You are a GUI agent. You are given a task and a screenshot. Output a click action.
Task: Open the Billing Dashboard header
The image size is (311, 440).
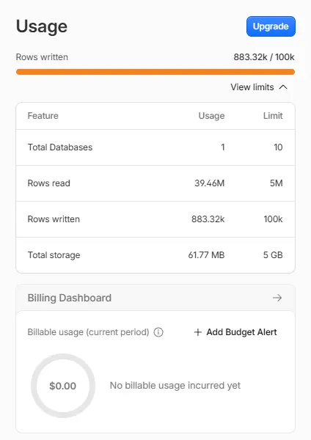[155, 298]
